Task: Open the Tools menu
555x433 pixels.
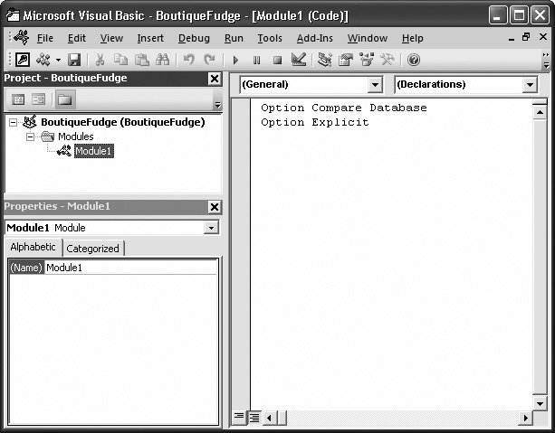Action: pos(270,38)
